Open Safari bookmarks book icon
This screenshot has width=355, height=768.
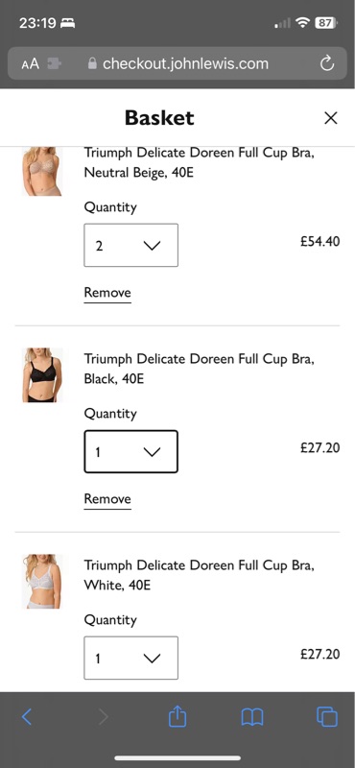tap(252, 717)
